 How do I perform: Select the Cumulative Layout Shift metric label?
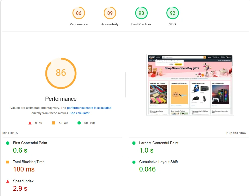pos(159,162)
